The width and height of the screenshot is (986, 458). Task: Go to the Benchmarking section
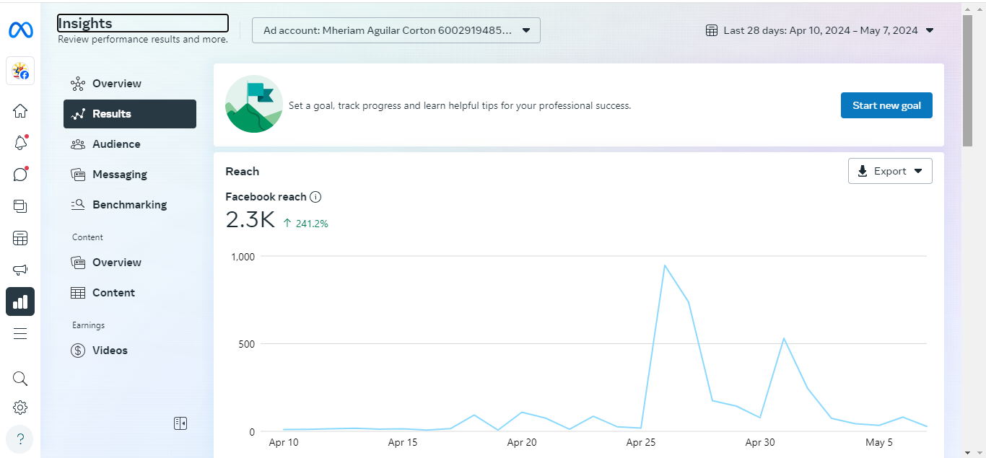tap(129, 205)
